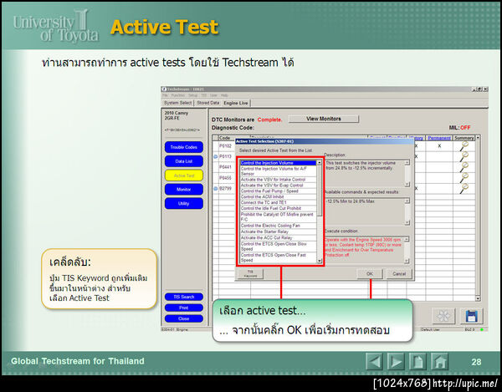Click the snowflake freeze-frame icon button
This screenshot has height=392, width=502.
[x=443, y=316]
